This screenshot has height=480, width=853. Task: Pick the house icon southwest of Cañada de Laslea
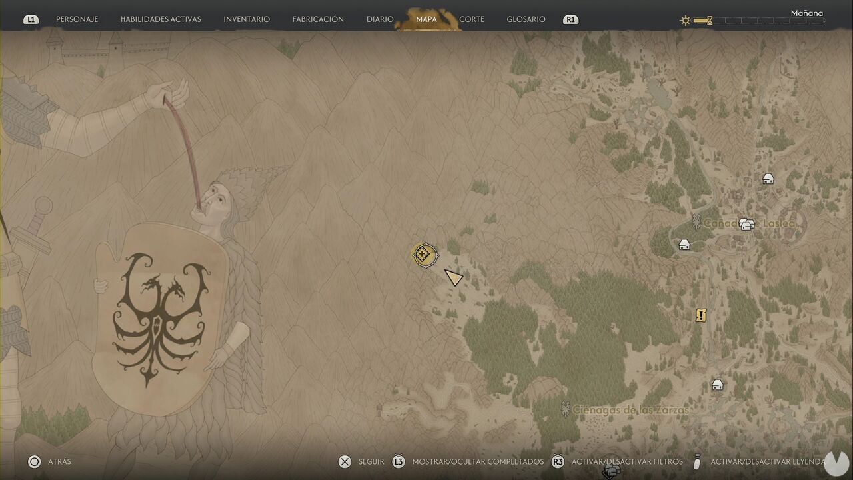coord(684,245)
